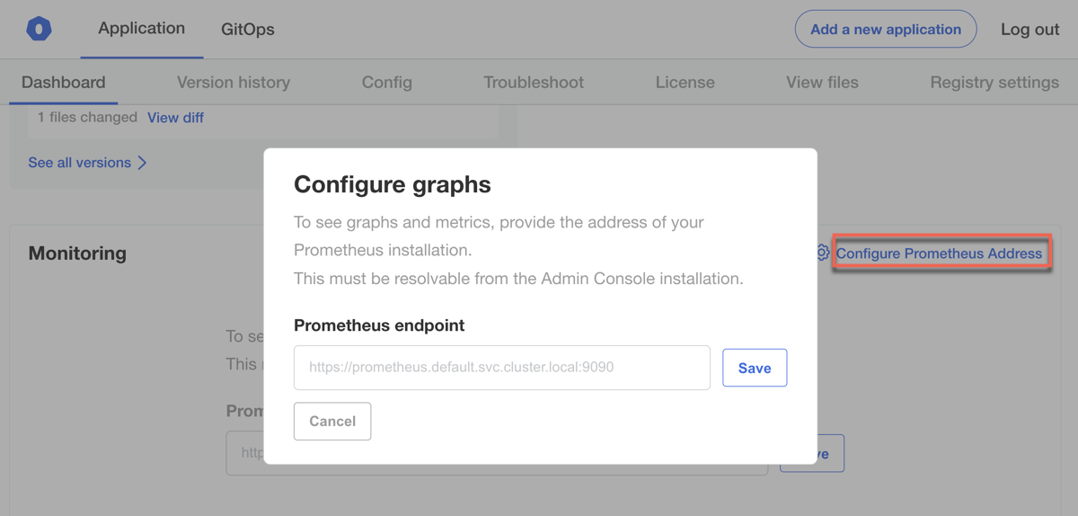This screenshot has height=516, width=1078.
Task: Click the See all versions link
Action: click(79, 163)
